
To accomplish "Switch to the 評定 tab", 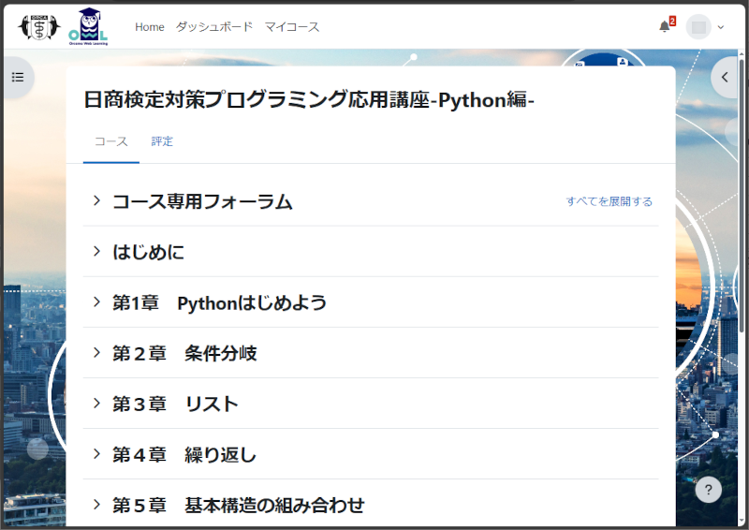I will tap(162, 141).
